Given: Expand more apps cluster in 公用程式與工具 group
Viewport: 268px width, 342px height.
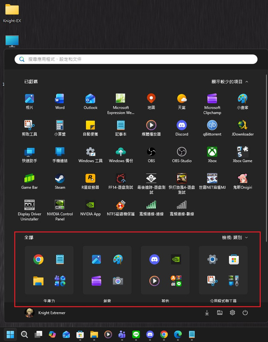Looking at the screenshot, I should [234, 281].
